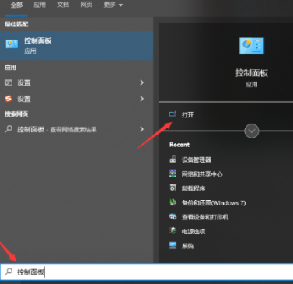This screenshot has width=293, height=284.
Task: Expand the Sogou 设置 result chevron
Action: click(141, 99)
